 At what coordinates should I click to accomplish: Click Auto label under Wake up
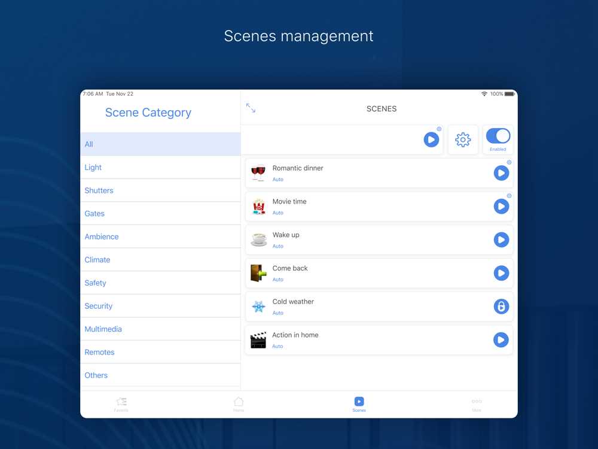[277, 246]
